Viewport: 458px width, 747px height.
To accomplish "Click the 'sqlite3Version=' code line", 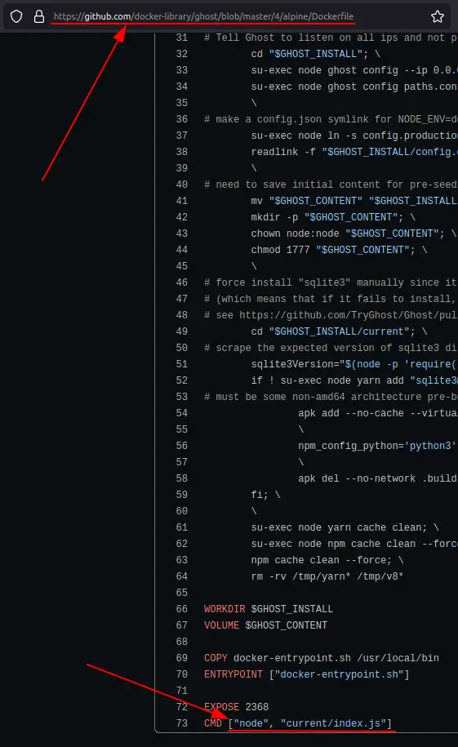I will pos(354,364).
